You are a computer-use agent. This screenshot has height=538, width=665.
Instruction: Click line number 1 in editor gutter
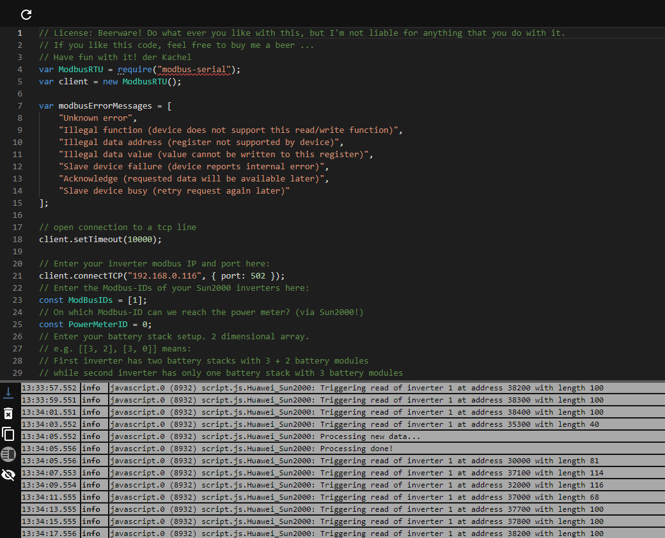(x=20, y=33)
